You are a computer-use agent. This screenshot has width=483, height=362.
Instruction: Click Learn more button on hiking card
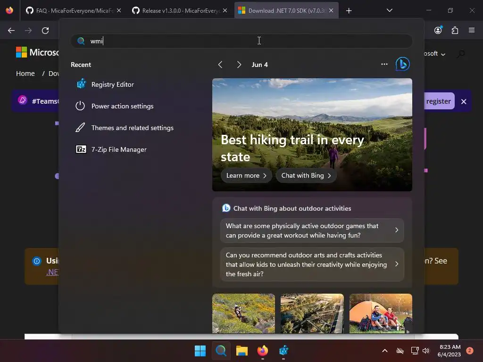tap(246, 175)
